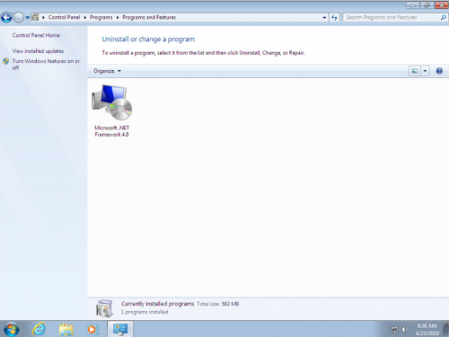
Task: Select the Microsoft .NET Framework 4.8 program icon
Action: tap(112, 102)
